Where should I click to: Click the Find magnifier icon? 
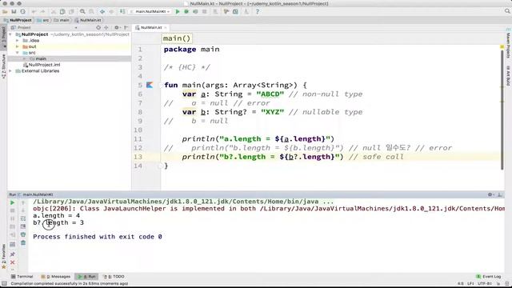(x=82, y=11)
